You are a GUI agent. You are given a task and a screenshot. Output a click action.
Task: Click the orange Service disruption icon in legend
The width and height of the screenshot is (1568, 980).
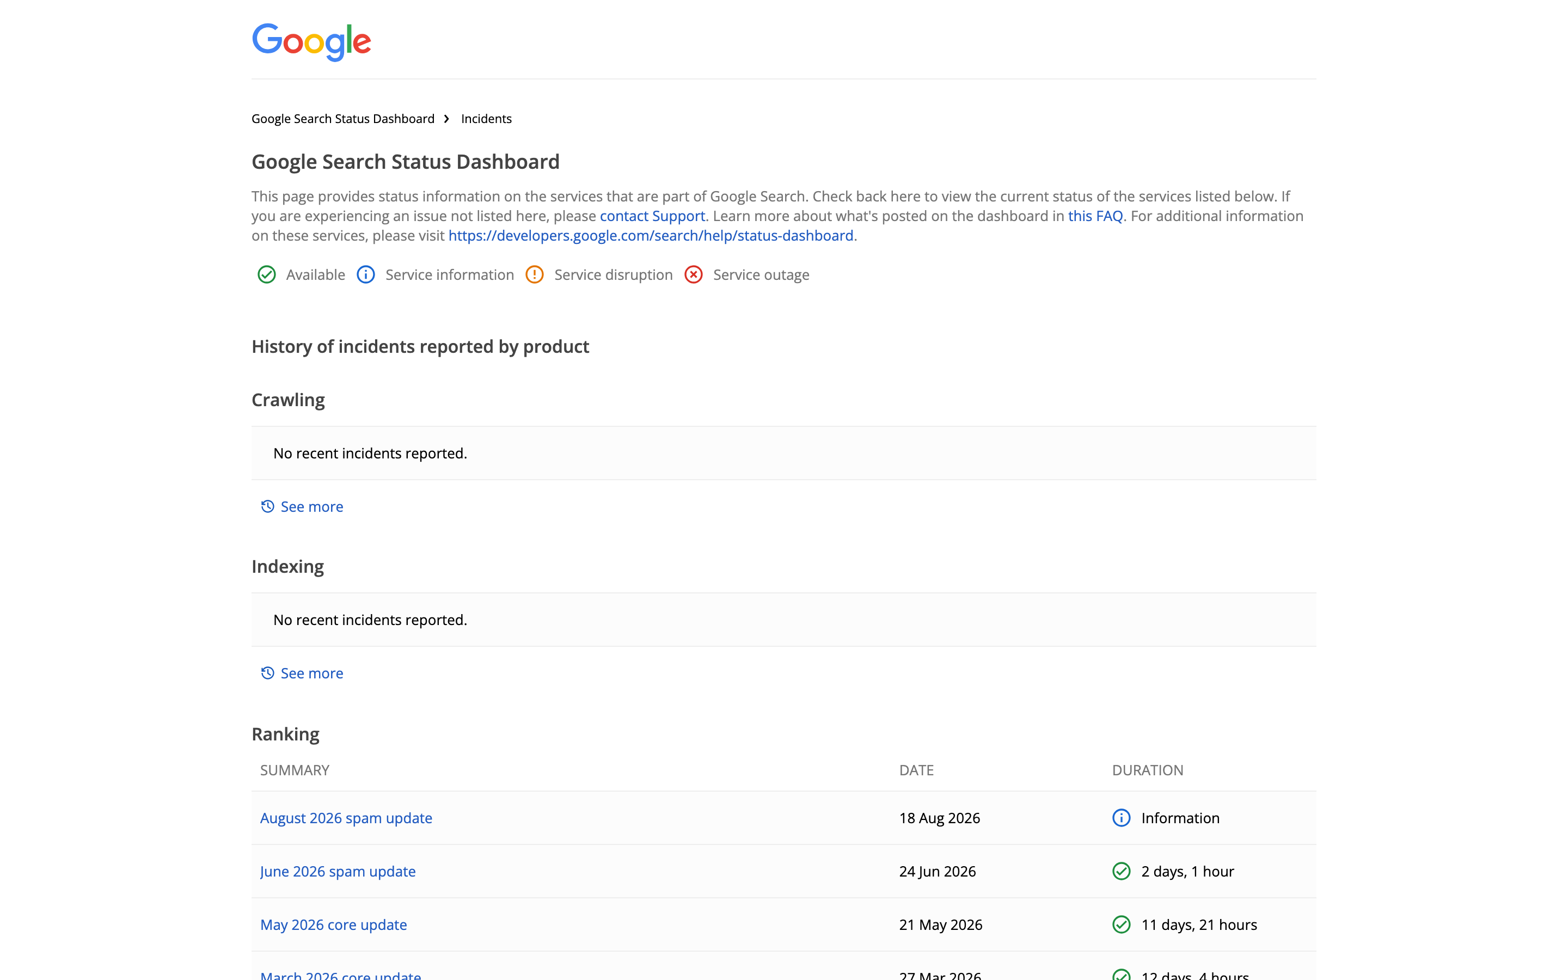click(x=535, y=275)
